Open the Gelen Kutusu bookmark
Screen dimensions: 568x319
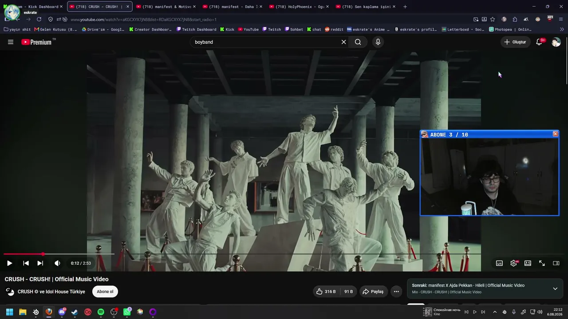[x=55, y=30]
